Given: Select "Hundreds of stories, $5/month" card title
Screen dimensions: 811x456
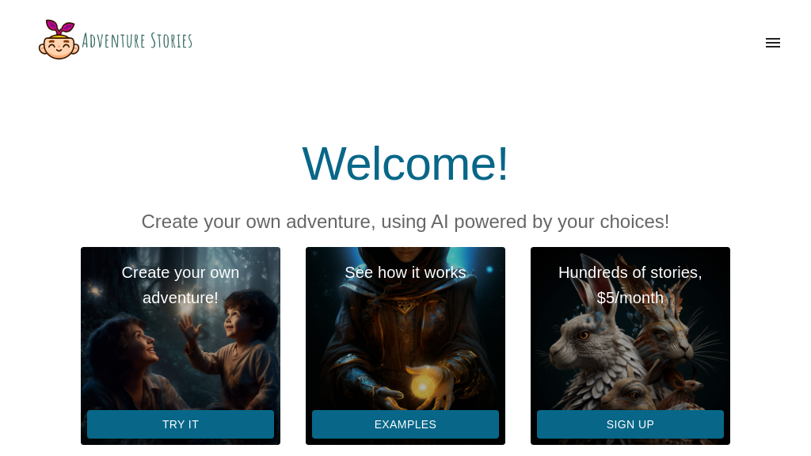Looking at the screenshot, I should [x=630, y=285].
